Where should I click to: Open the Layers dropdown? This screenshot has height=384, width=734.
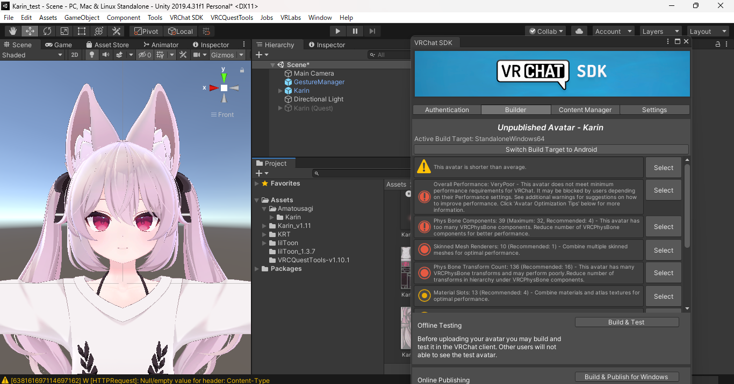click(660, 31)
